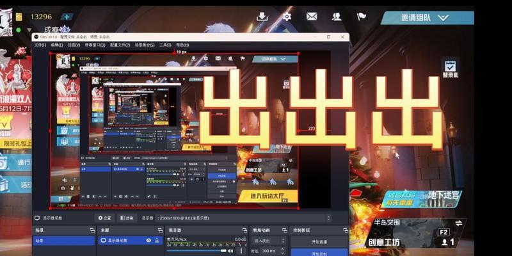
Task: Click the 麦克风/Aux audio level meter
Action: tap(207, 243)
